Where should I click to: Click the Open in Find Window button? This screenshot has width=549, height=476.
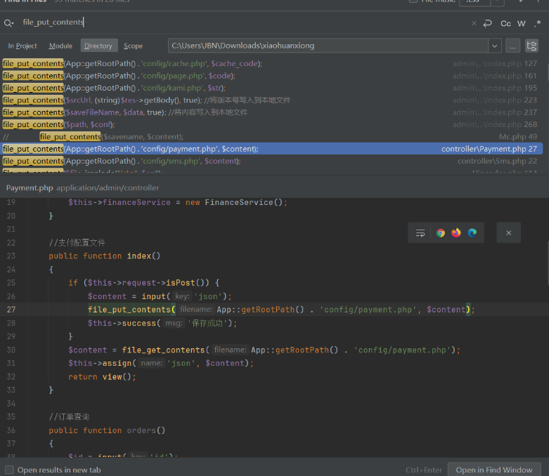pyautogui.click(x=494, y=470)
